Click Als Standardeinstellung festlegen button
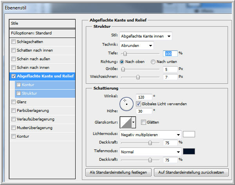This screenshot has width=235, height=185. 118,172
